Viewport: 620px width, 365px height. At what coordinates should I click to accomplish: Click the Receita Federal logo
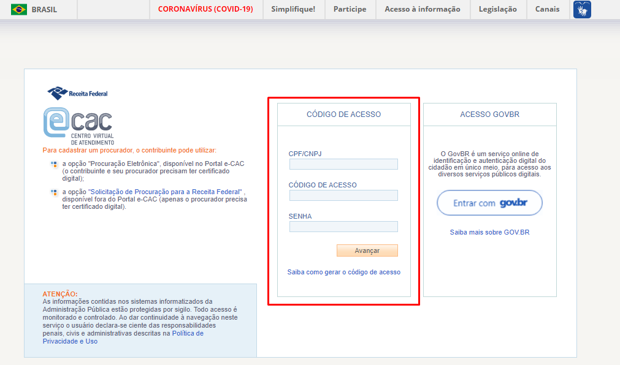tap(77, 93)
